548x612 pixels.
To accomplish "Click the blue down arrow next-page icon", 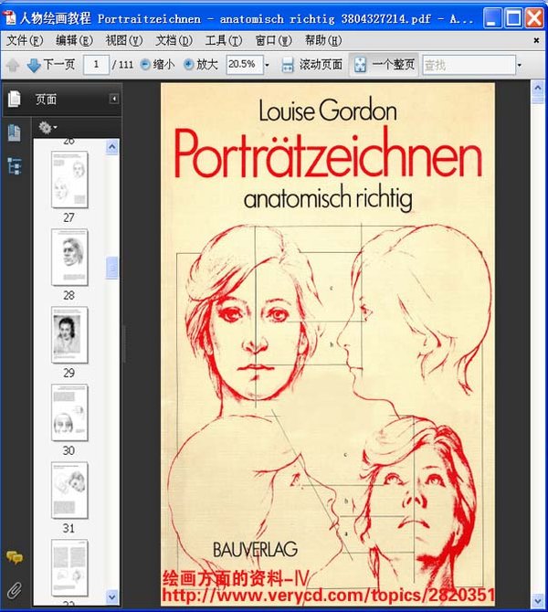I will [34, 65].
